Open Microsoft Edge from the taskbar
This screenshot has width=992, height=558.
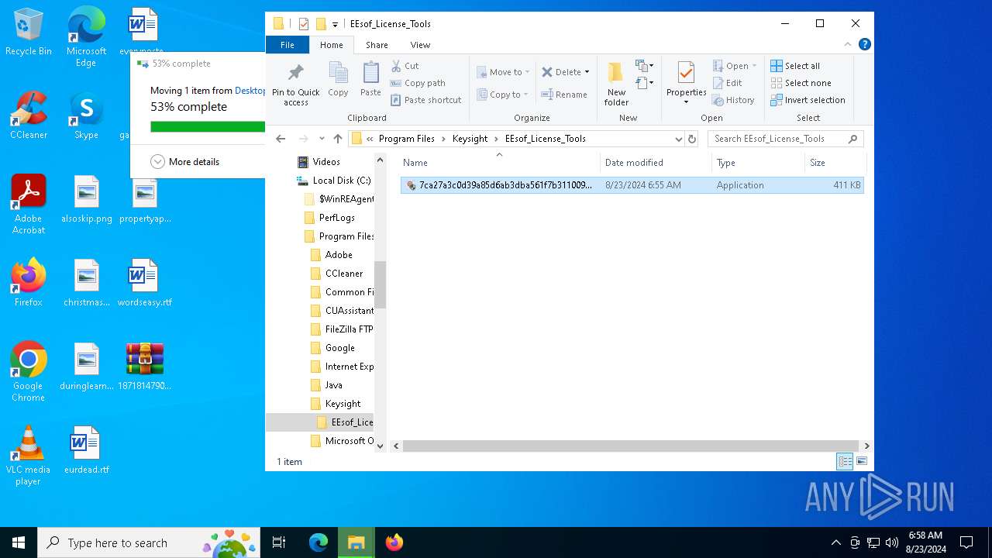point(319,542)
